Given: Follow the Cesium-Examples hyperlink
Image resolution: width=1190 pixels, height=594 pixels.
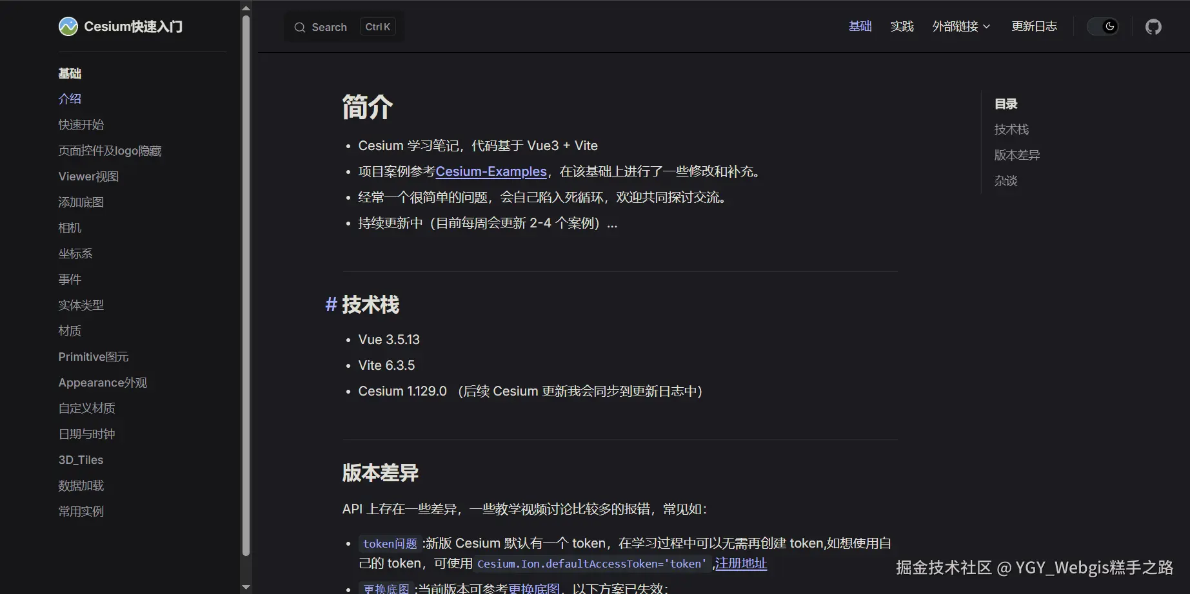Looking at the screenshot, I should tap(491, 171).
